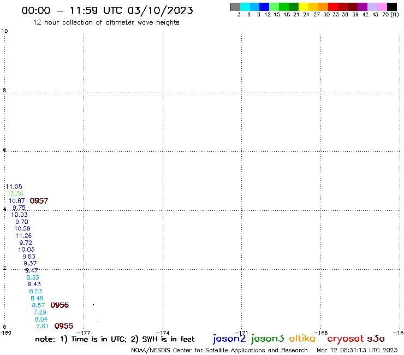
Task: Select the altika satellite legend label
Action: 302,339
